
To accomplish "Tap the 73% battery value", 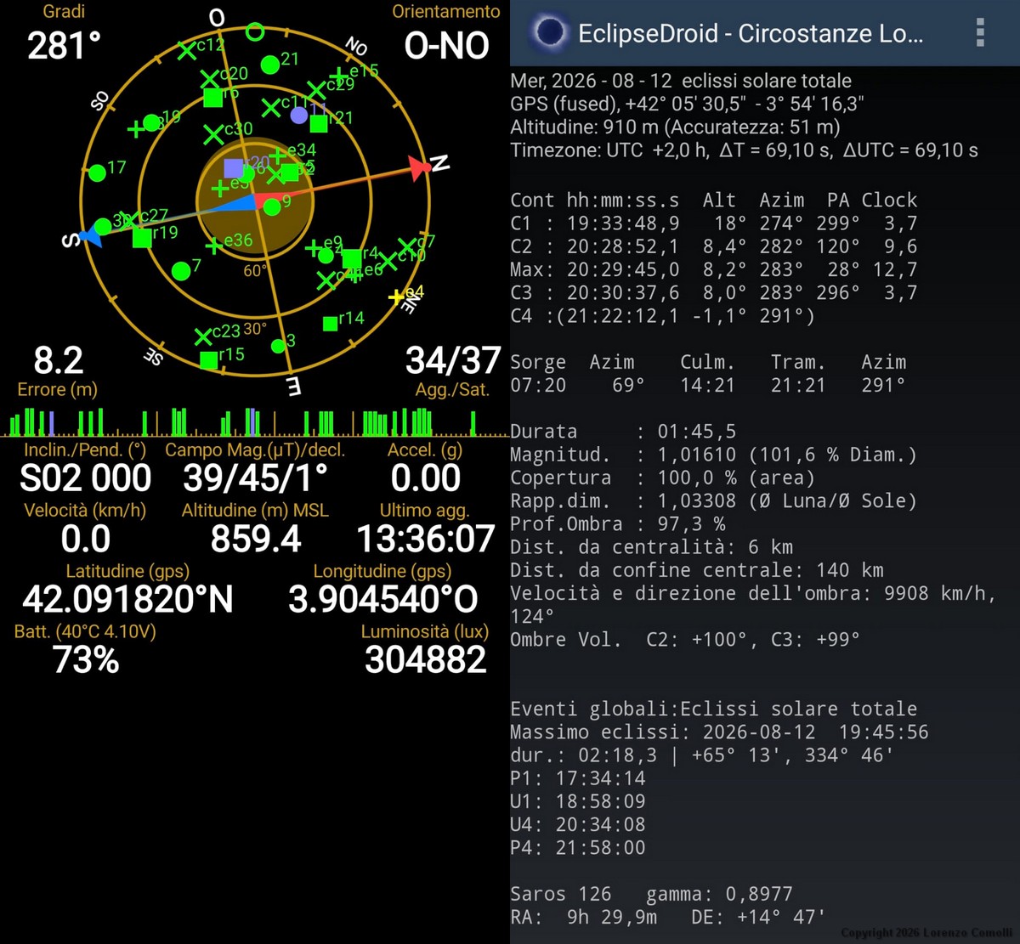I will (x=86, y=660).
